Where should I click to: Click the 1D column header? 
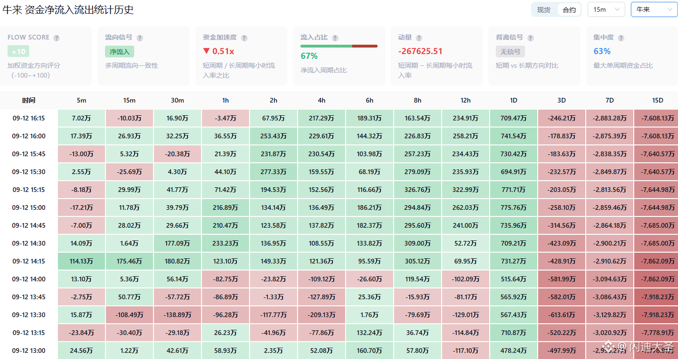(513, 100)
